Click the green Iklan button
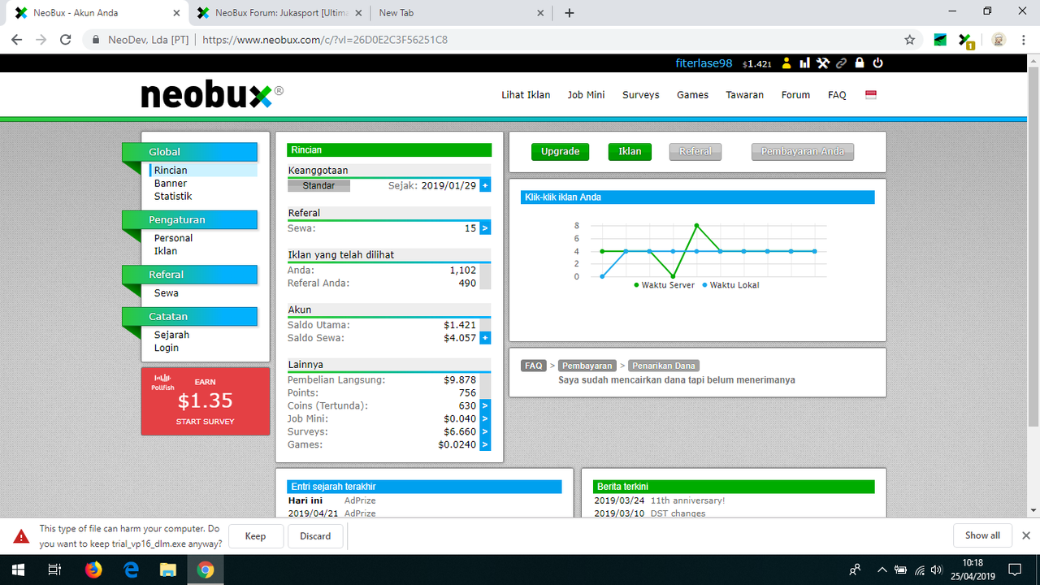1040x585 pixels. pyautogui.click(x=630, y=151)
